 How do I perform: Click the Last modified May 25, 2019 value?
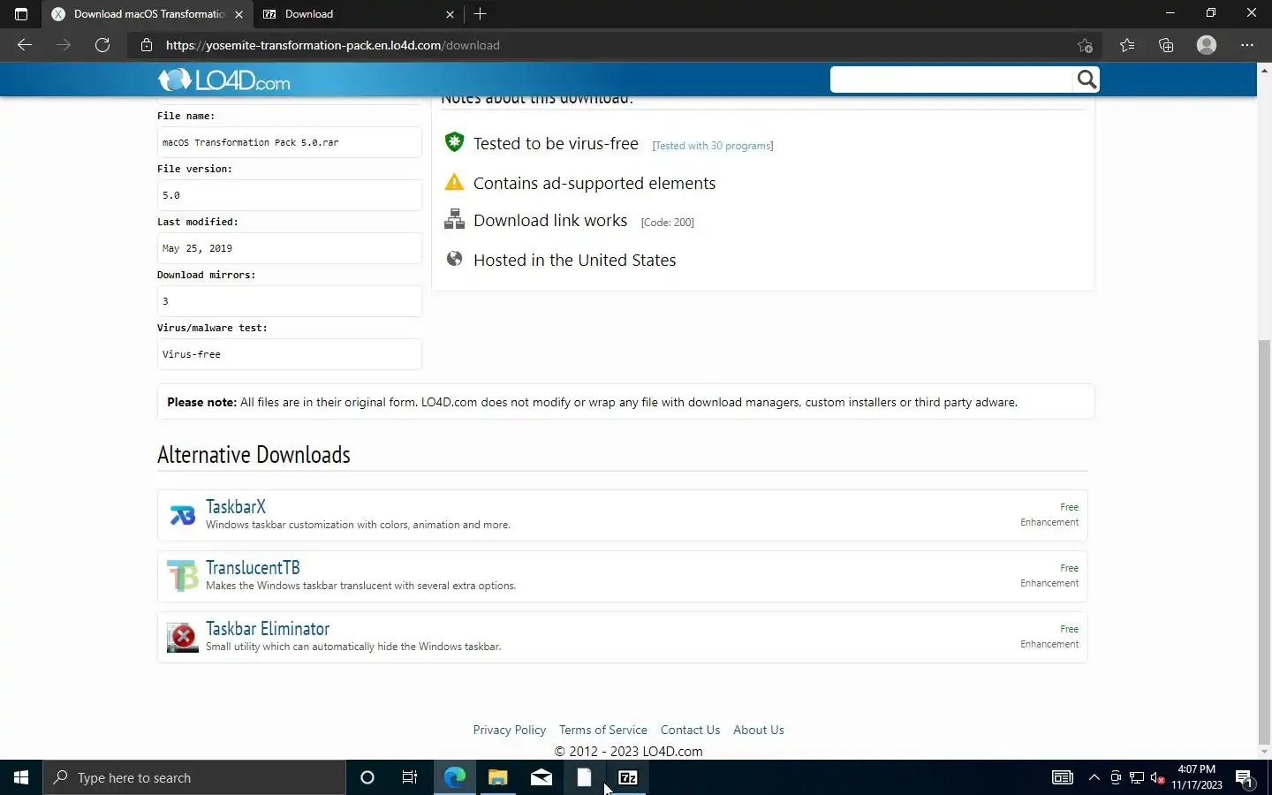(x=289, y=248)
